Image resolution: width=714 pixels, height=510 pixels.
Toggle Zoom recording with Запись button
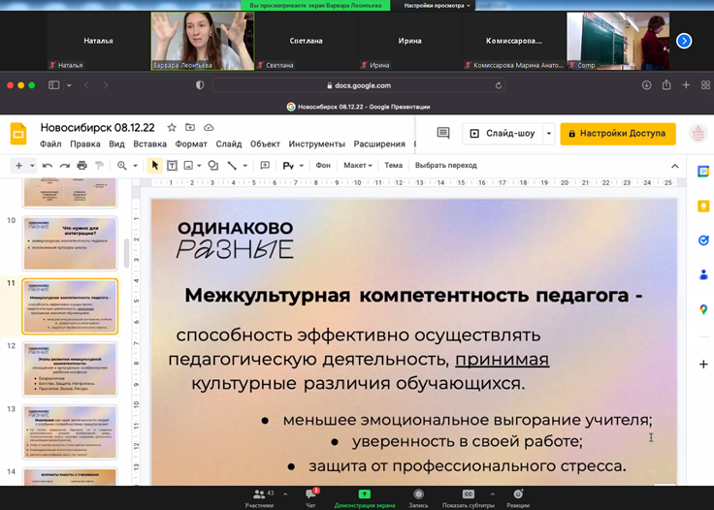click(x=418, y=495)
